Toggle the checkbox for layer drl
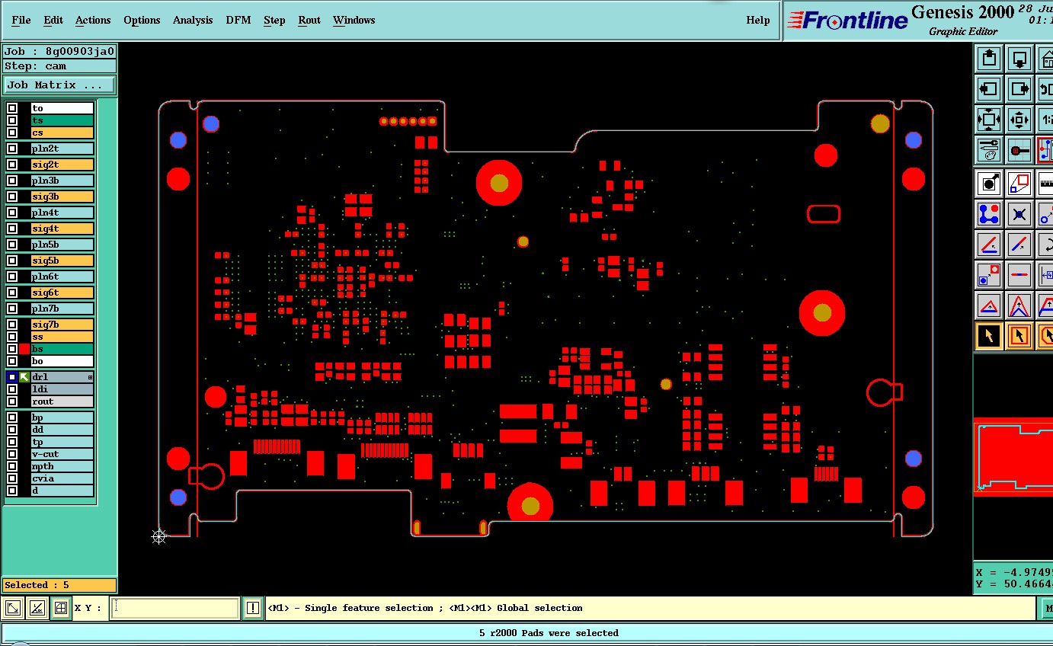 [x=12, y=377]
